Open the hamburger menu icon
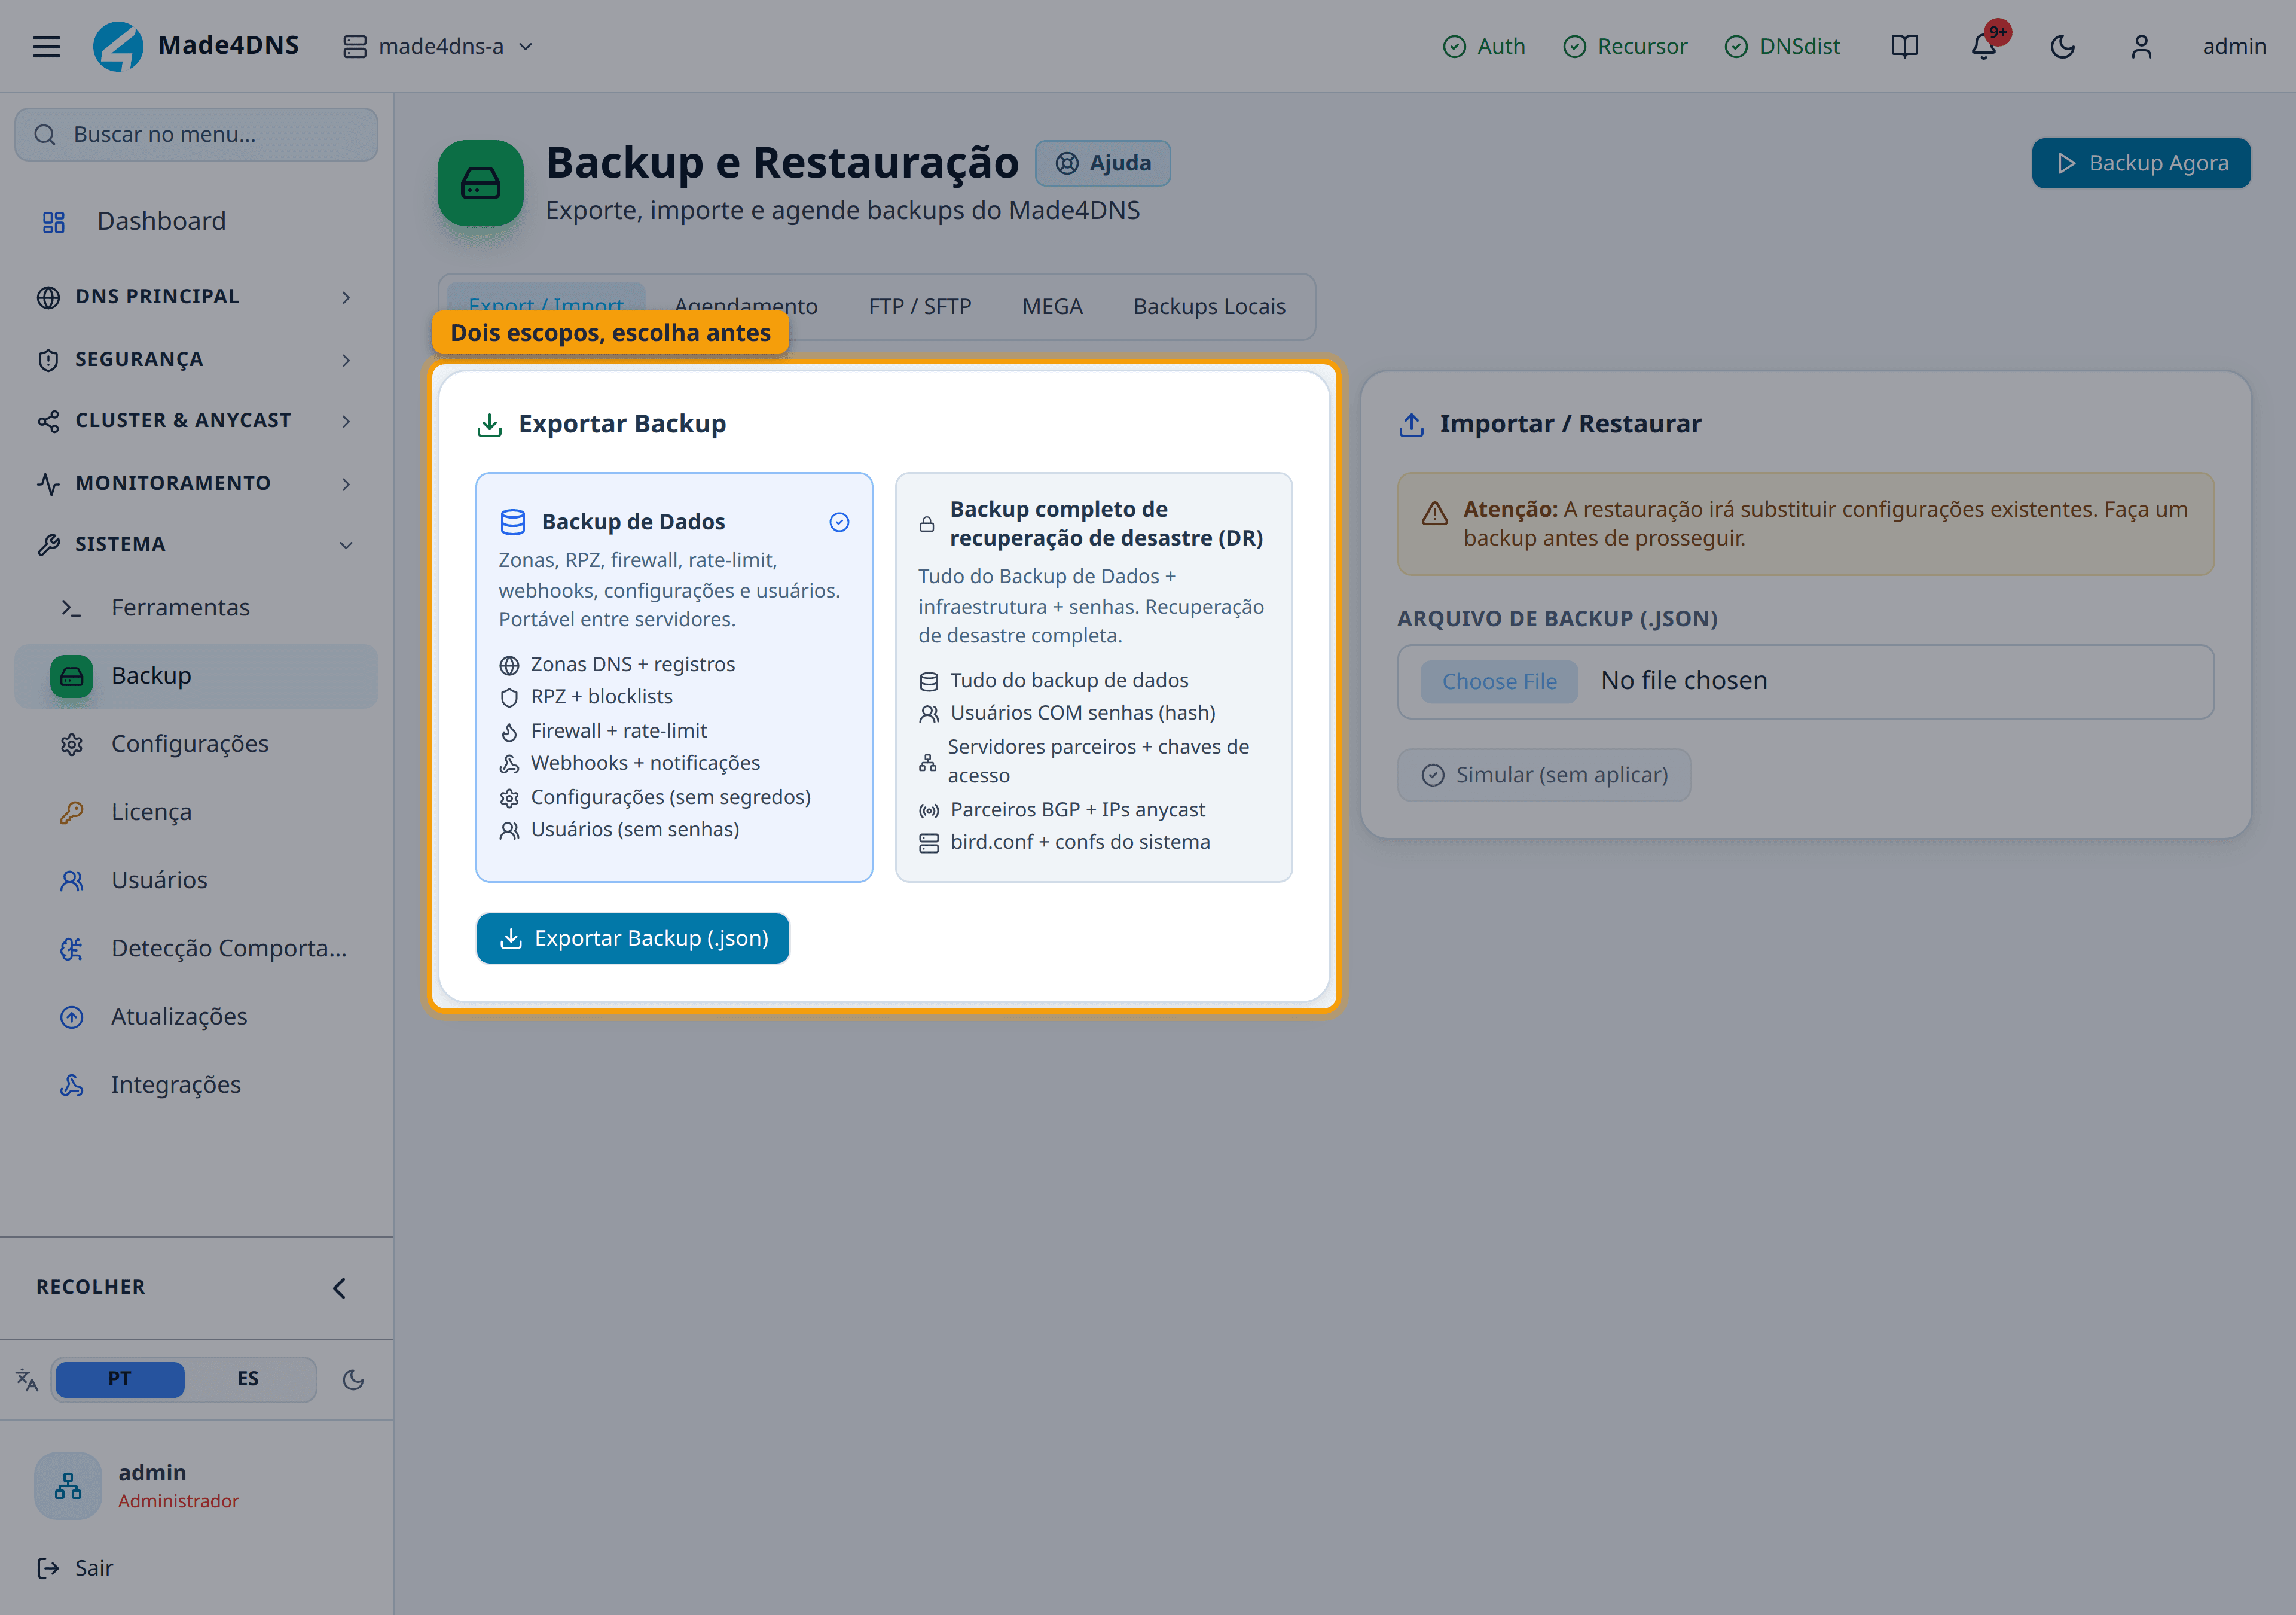 coord(46,46)
